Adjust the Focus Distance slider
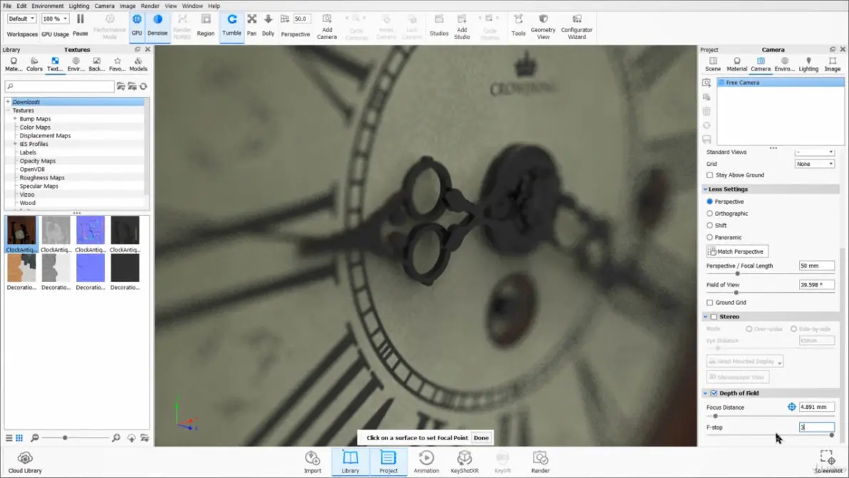The image size is (849, 478). [715, 416]
